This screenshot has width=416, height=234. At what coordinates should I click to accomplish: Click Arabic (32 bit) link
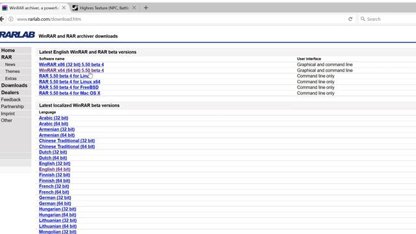click(53, 118)
